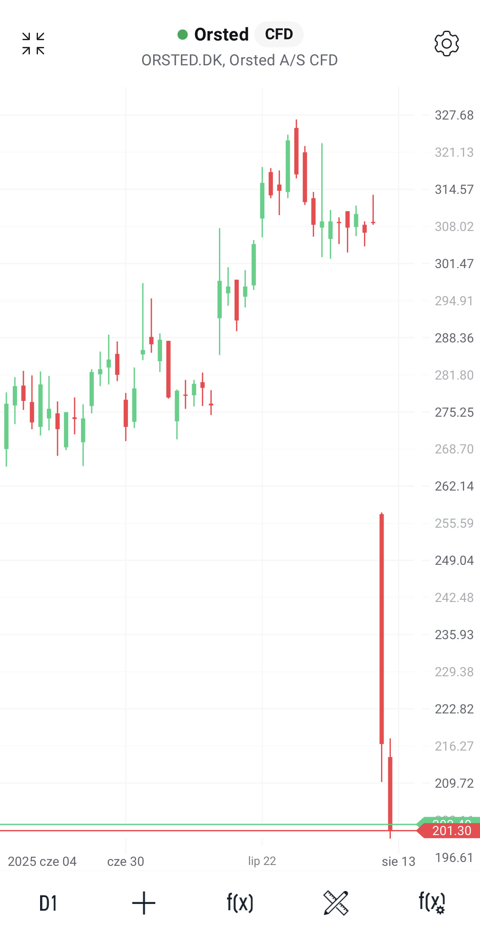Tap the CFD badge
This screenshot has height=935, width=480.
[279, 34]
